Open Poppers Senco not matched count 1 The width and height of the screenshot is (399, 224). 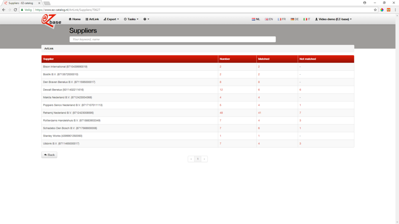click(x=300, y=105)
